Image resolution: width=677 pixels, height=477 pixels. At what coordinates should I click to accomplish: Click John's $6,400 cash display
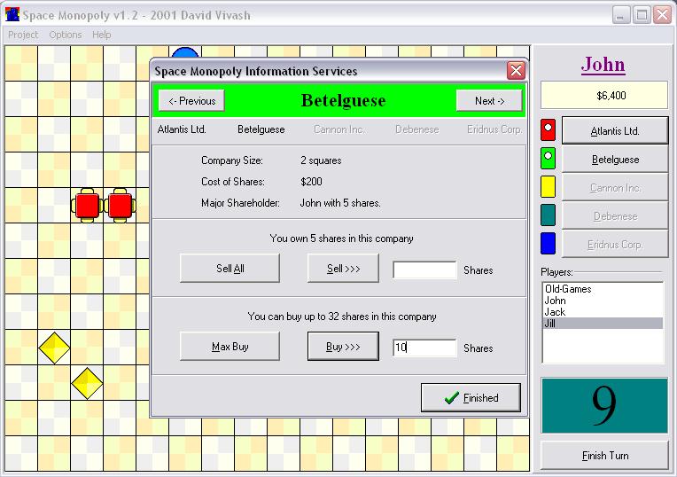[604, 95]
